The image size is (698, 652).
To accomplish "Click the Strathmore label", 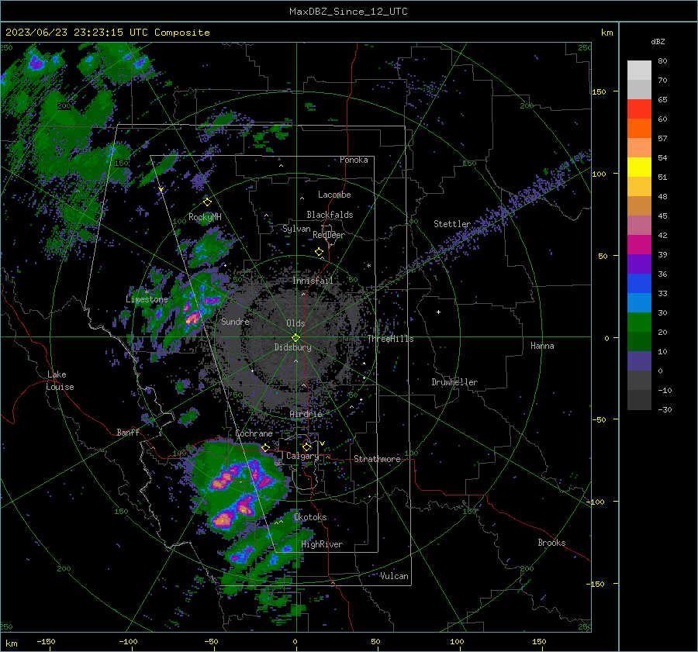I will [377, 459].
